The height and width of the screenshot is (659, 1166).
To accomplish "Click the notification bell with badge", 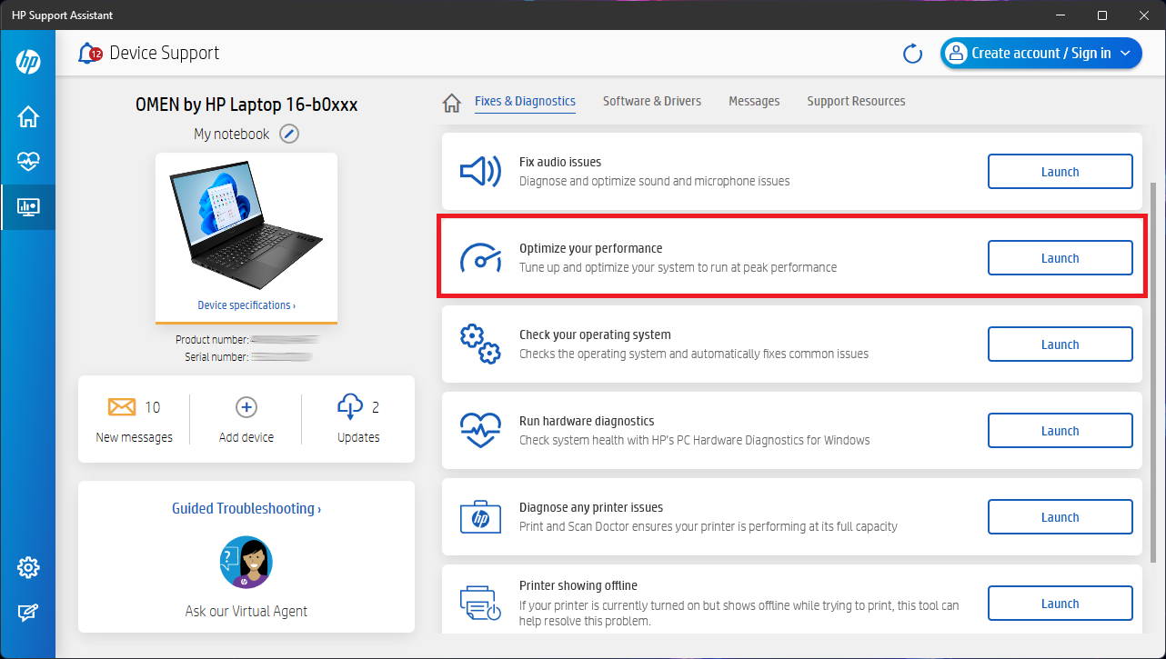I will (x=89, y=54).
